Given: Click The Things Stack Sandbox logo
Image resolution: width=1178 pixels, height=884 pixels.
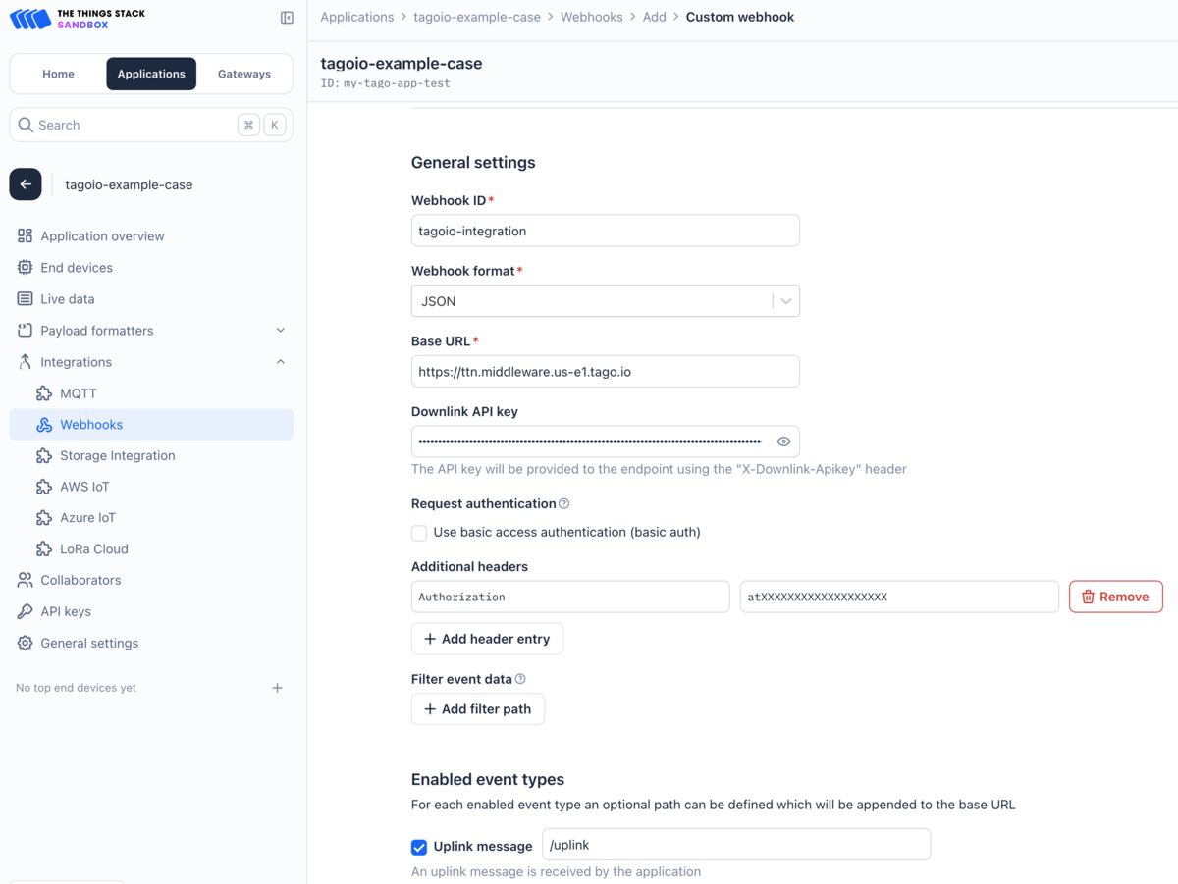Looking at the screenshot, I should 78,19.
